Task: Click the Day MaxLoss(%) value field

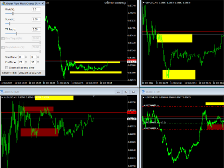Action: coord(36,47)
